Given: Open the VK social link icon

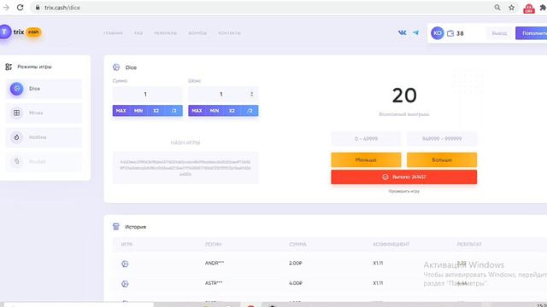Looking at the screenshot, I should point(403,32).
